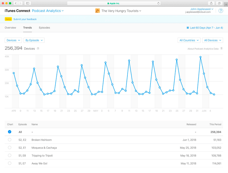The height and width of the screenshot is (173, 228).
Task: Click the chart peak data point at May 11
Action: tap(129, 60)
